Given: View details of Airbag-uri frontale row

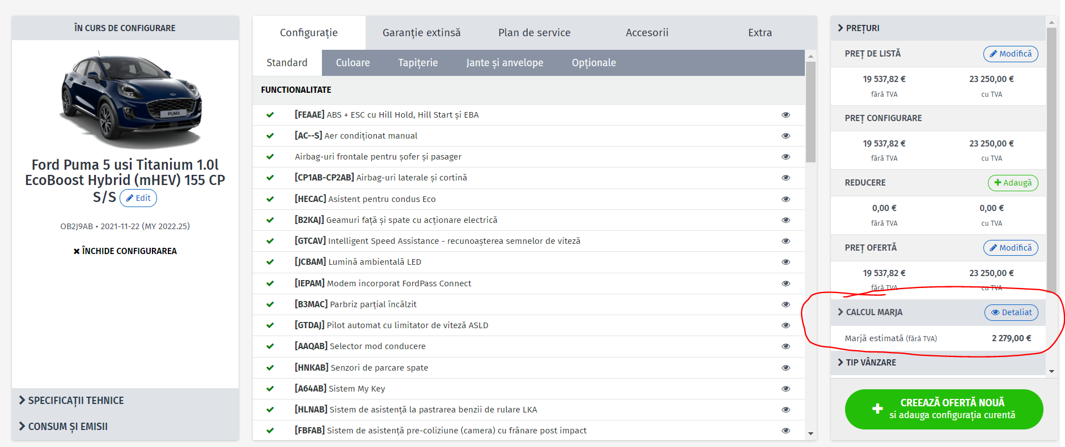Looking at the screenshot, I should [786, 157].
